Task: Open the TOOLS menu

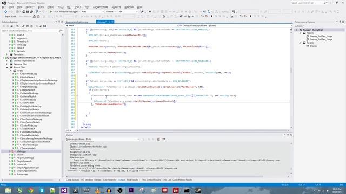Action: (x=78, y=7)
